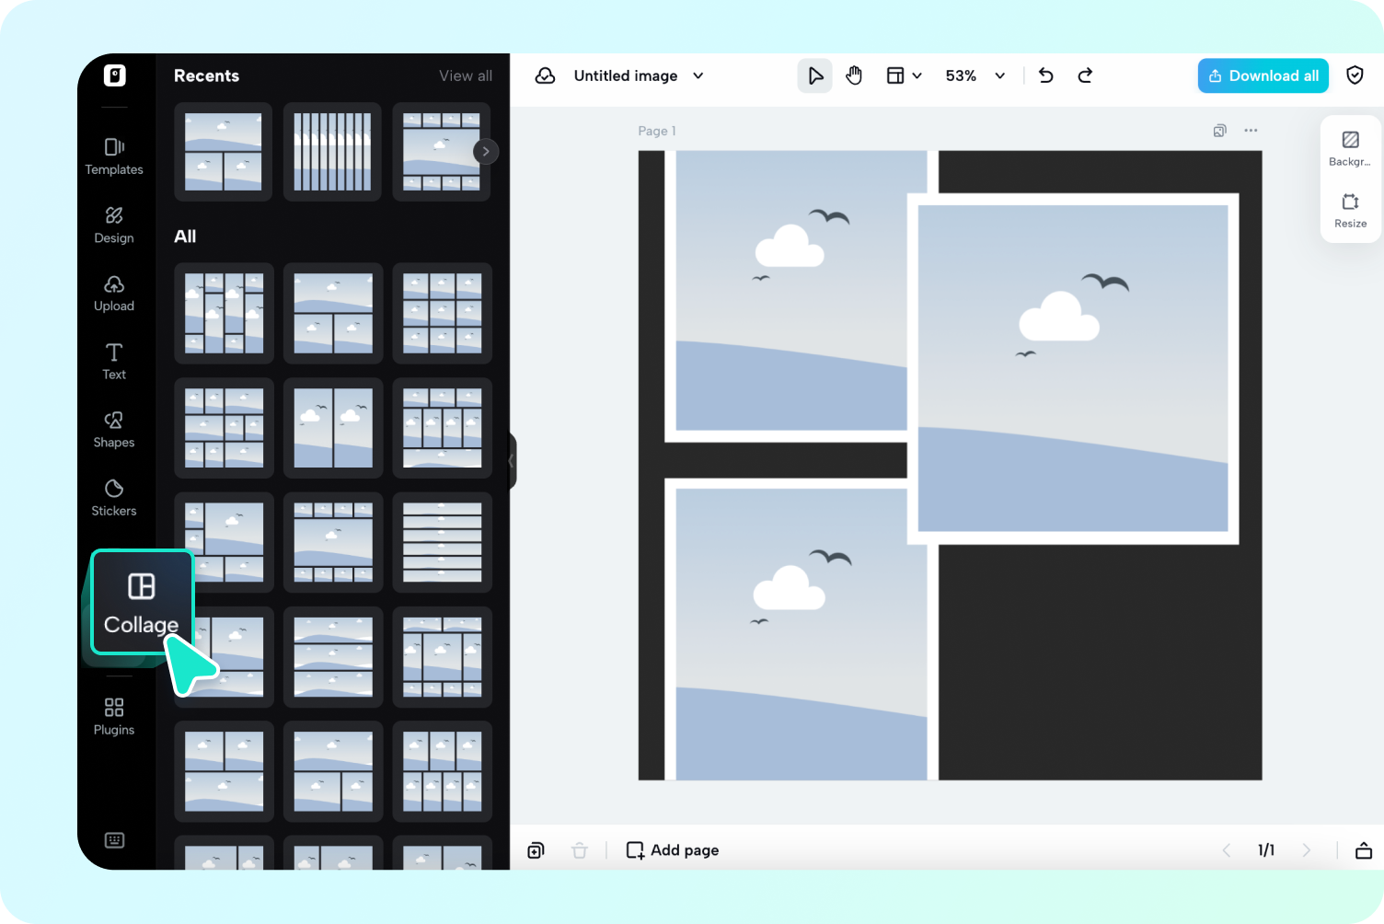Image resolution: width=1384 pixels, height=924 pixels.
Task: Click the View all link next to Recents
Action: [x=466, y=75]
